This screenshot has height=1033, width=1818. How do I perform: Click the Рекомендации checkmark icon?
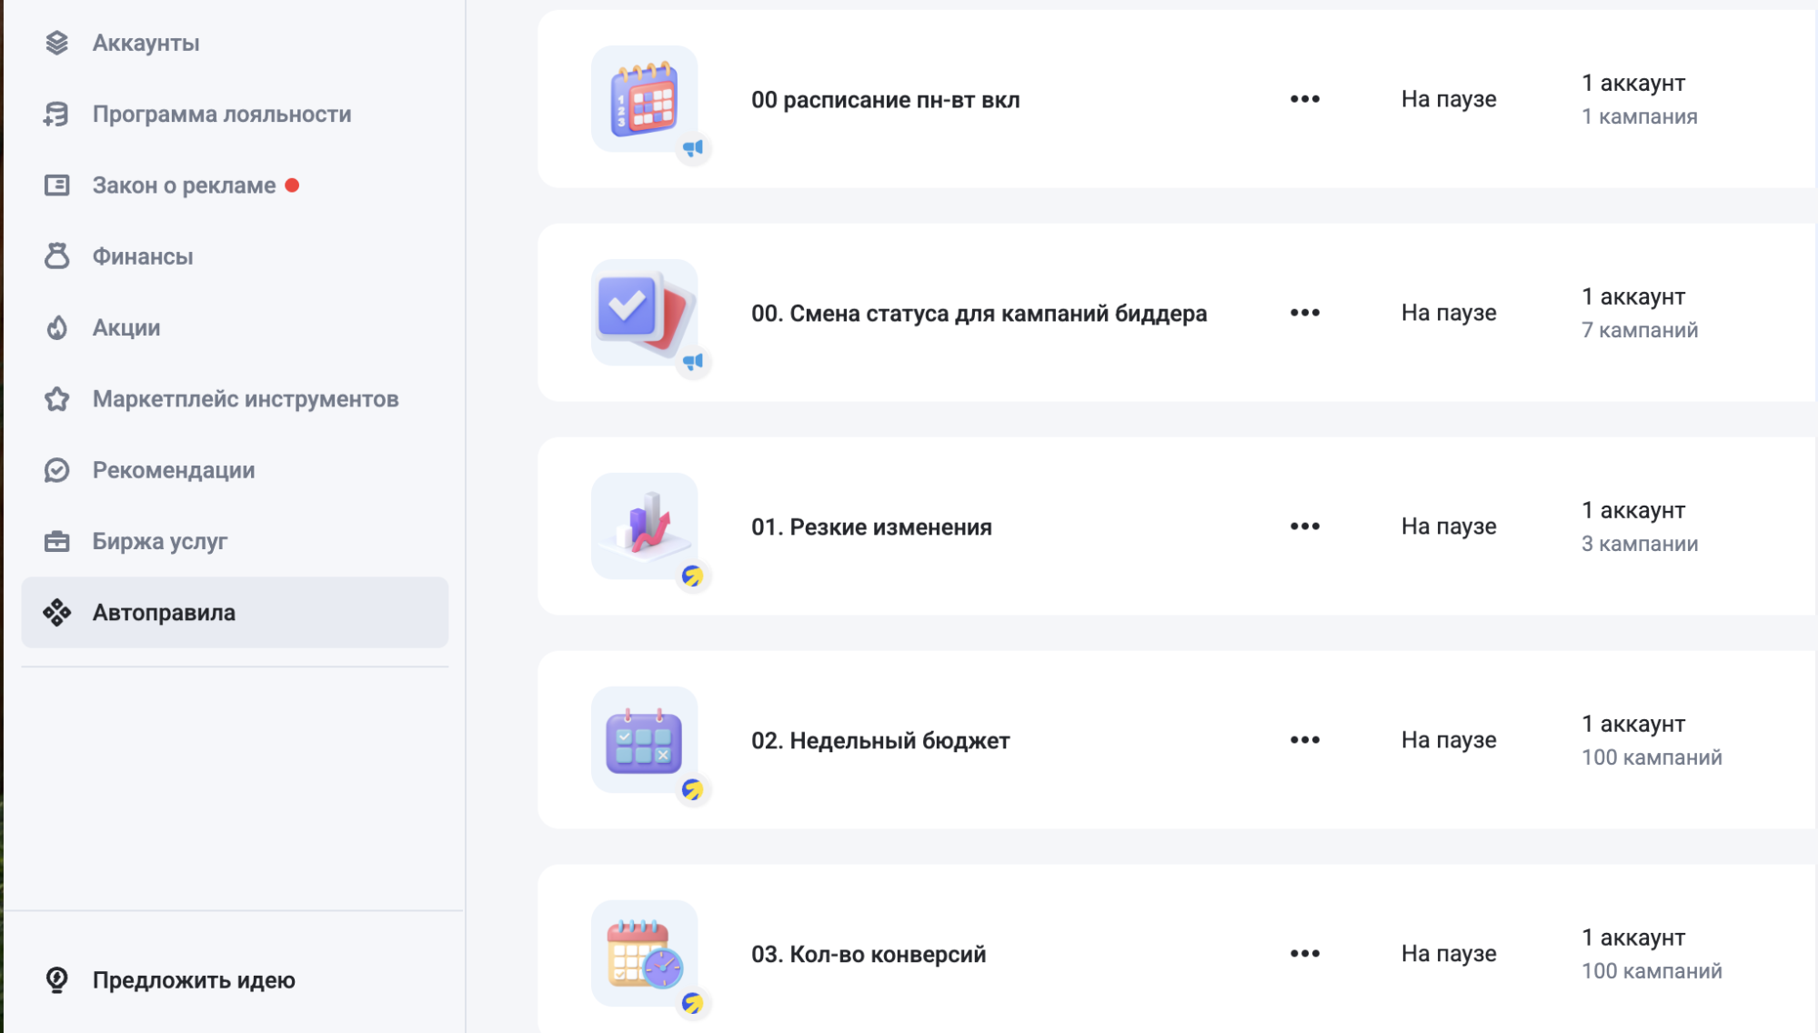point(56,470)
